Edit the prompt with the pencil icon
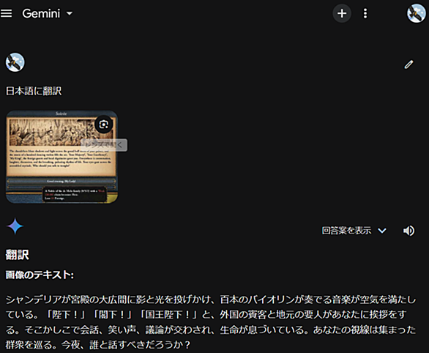The height and width of the screenshot is (353, 429). [409, 64]
